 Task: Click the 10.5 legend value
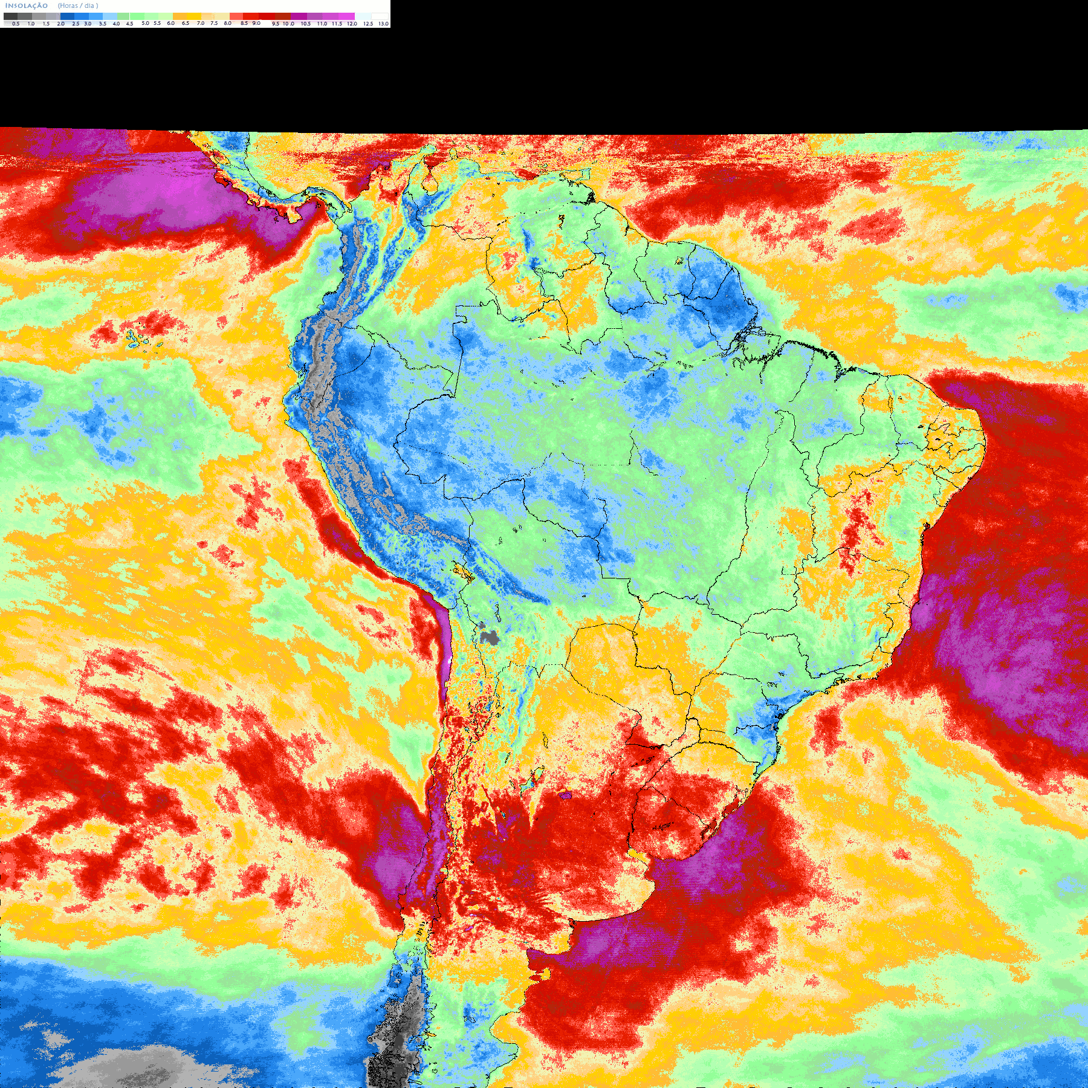(x=306, y=24)
